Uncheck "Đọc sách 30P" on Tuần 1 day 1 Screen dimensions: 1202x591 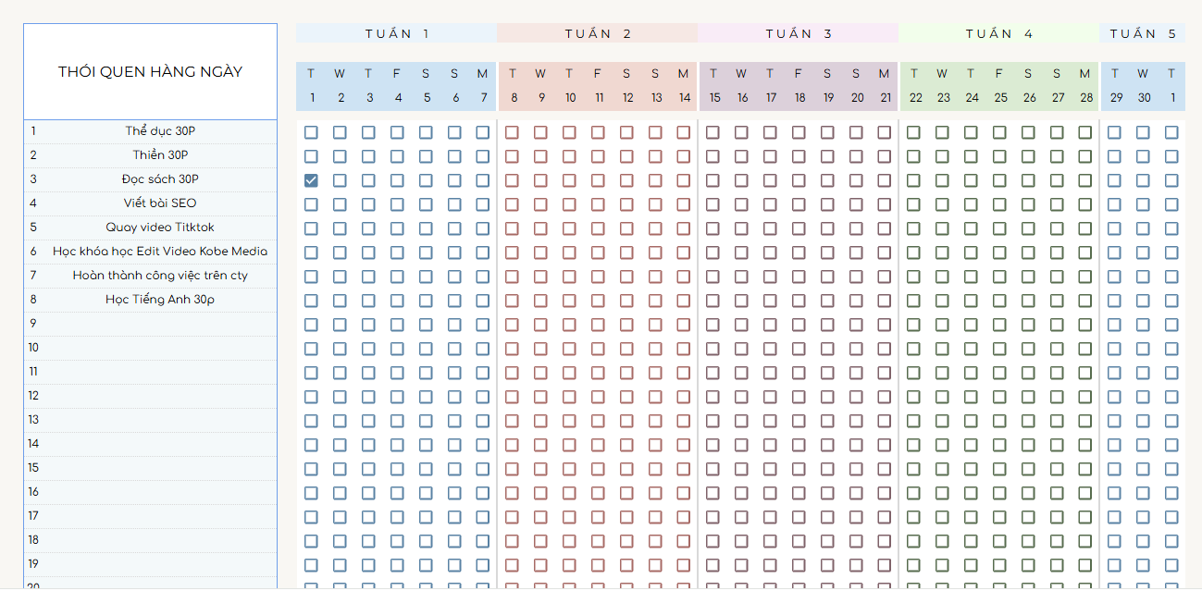pyautogui.click(x=311, y=180)
